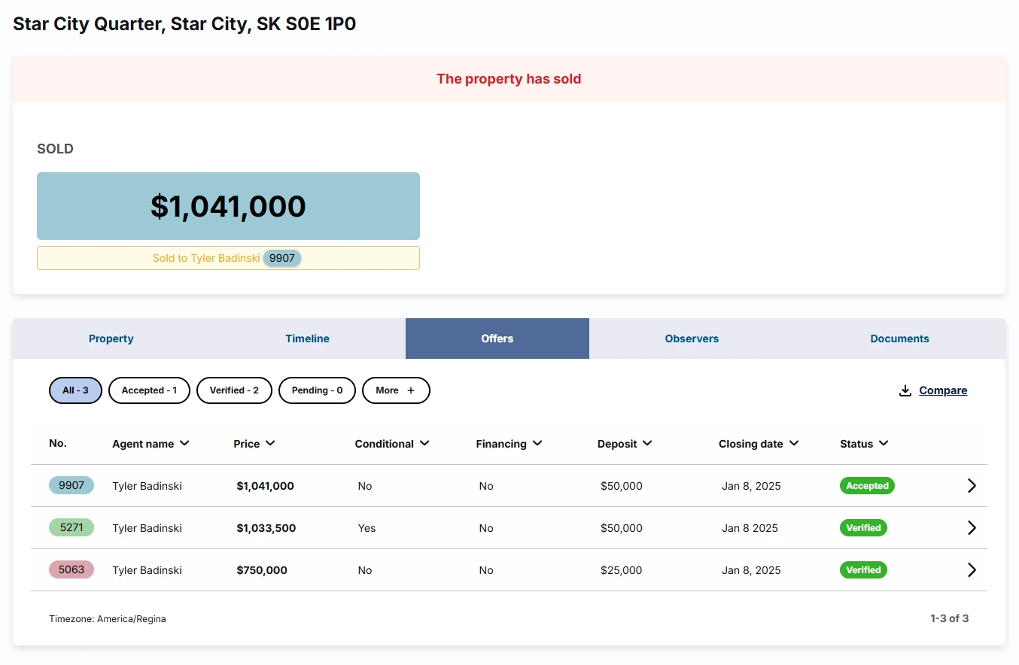This screenshot has width=1019, height=665.
Task: Expand the More filters button
Action: point(396,390)
